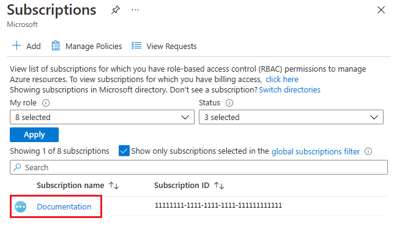Click the Add label text
This screenshot has height=226, width=394.
[34, 47]
